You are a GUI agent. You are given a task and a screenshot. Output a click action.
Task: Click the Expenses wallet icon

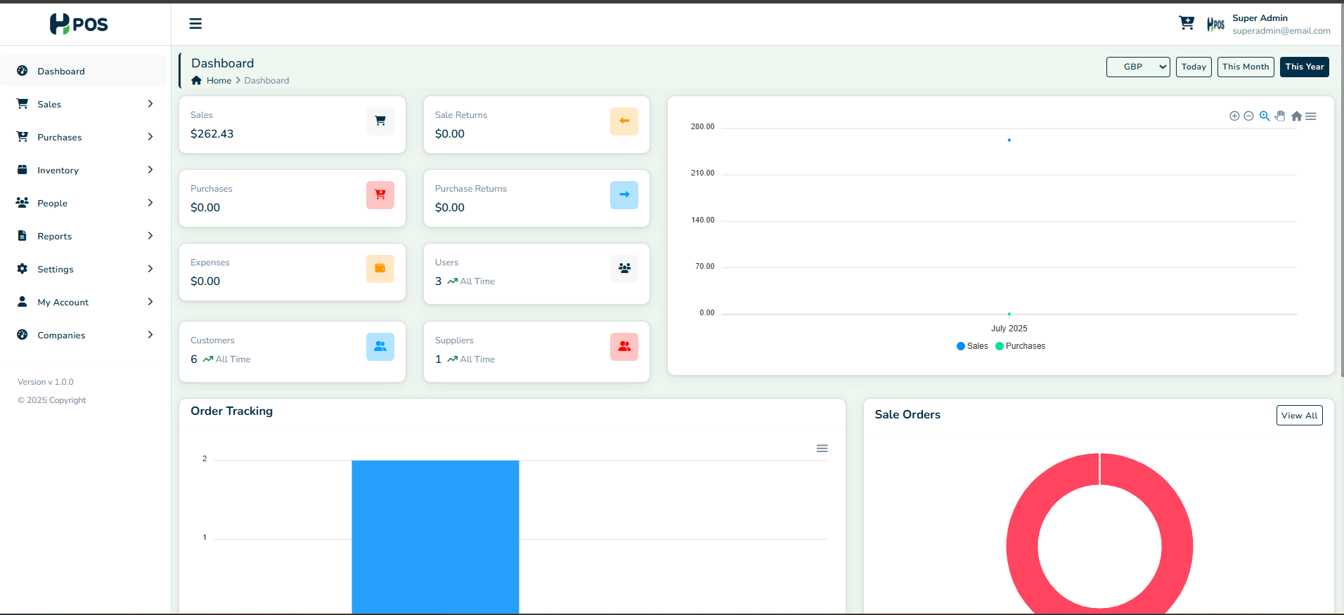pos(380,268)
